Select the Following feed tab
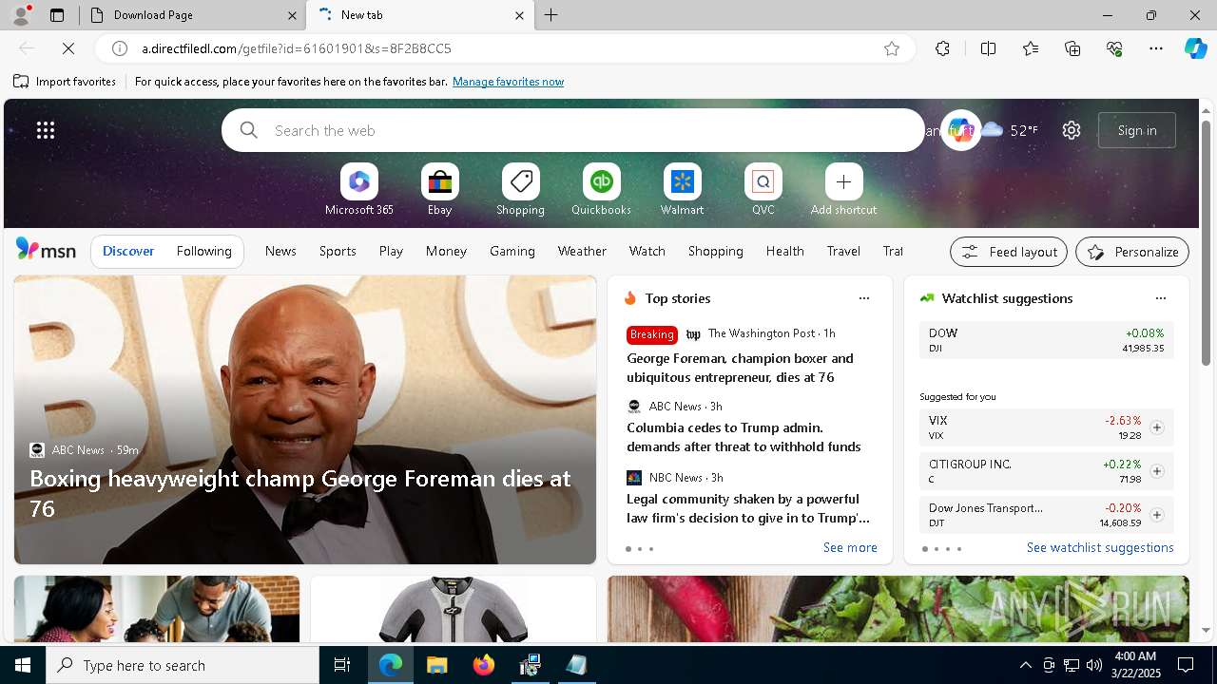1217x684 pixels. click(203, 251)
